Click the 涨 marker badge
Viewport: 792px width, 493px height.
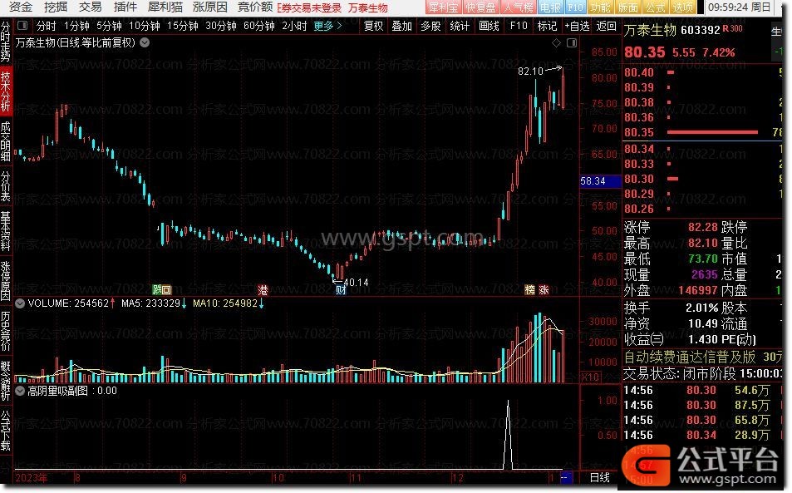click(544, 290)
